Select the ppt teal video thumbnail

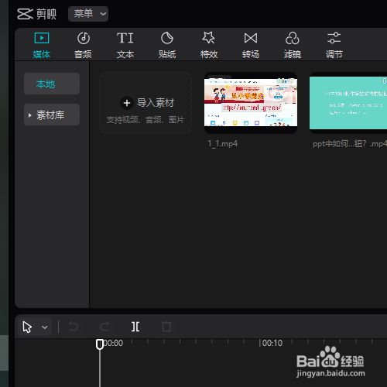(348, 103)
